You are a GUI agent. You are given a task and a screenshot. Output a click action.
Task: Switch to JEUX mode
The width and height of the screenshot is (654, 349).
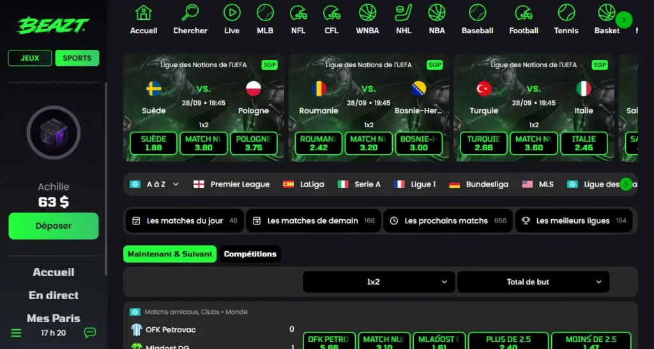(x=30, y=58)
